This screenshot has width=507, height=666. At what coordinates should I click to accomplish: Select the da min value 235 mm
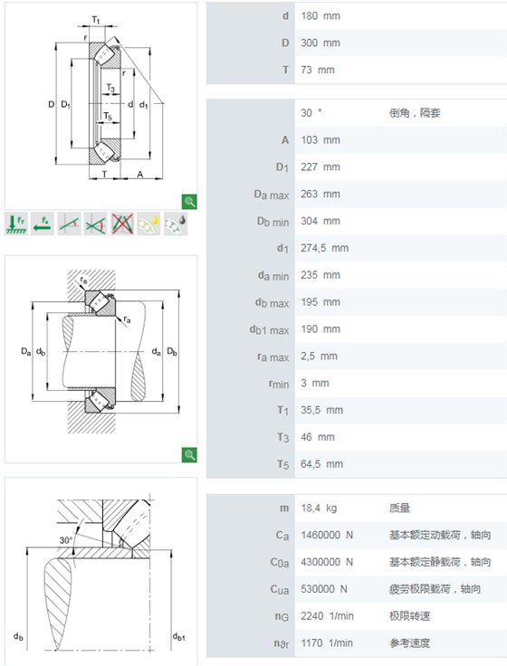pyautogui.click(x=320, y=275)
